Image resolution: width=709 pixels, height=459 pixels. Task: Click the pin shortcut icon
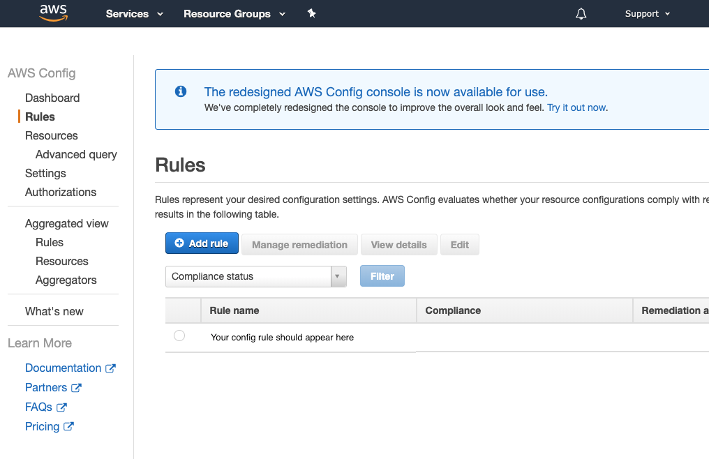click(x=311, y=13)
